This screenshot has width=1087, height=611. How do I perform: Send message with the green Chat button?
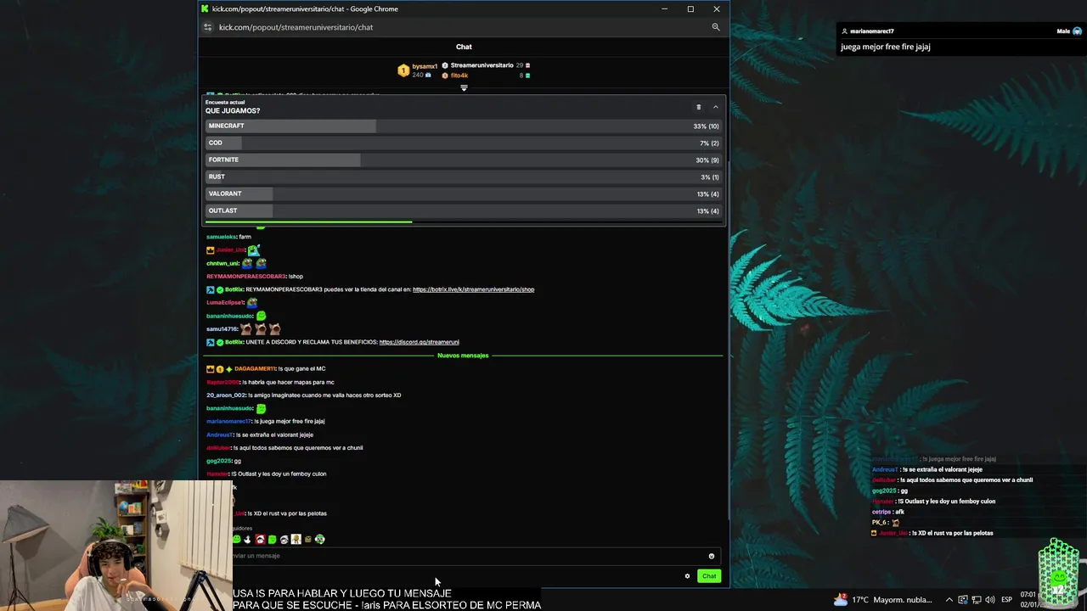709,576
